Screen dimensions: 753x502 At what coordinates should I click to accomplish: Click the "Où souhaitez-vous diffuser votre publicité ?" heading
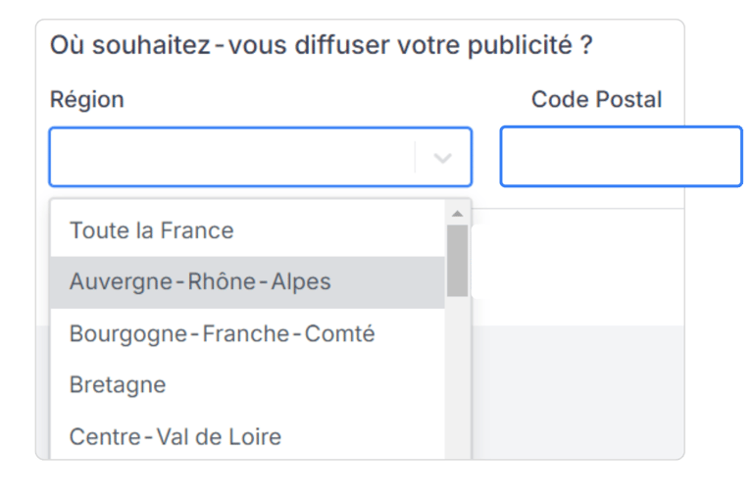321,45
